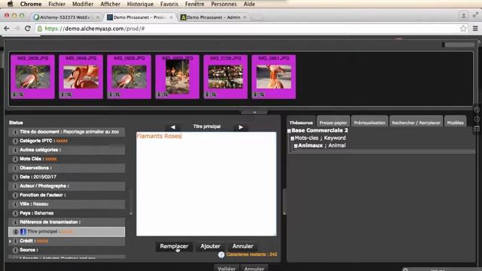Bookmark the page with the star icon
This screenshot has height=271, width=482.
click(x=463, y=29)
